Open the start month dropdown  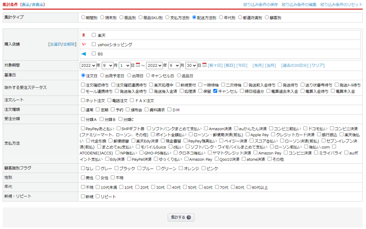point(107,65)
